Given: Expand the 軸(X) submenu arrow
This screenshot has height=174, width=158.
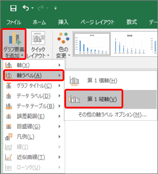Looking at the screenshot, I should 59,65.
